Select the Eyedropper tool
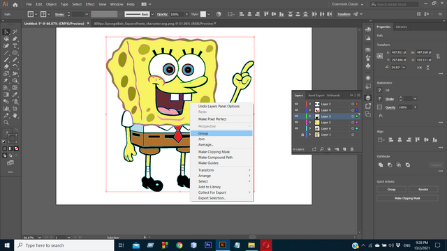 point(15,95)
